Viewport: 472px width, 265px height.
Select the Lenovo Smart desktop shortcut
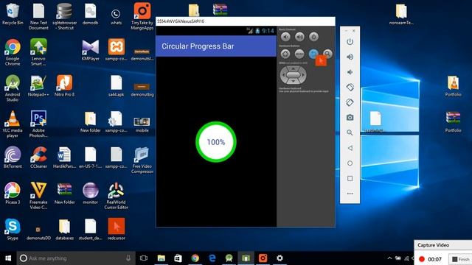(x=38, y=52)
